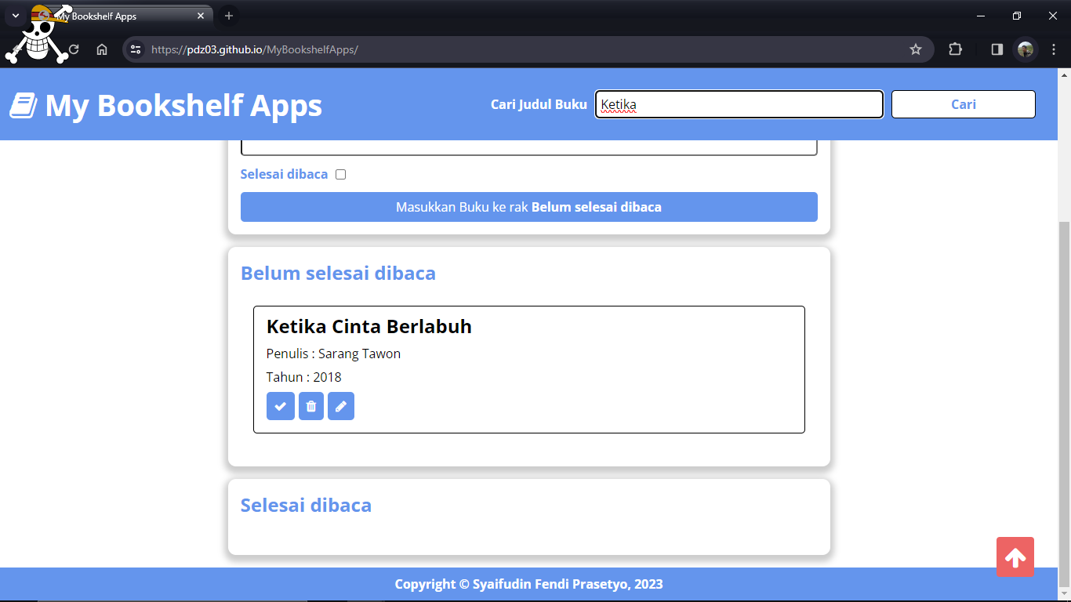Image resolution: width=1071 pixels, height=602 pixels.
Task: Click the Belum selesai dibaca section heading
Action: point(338,273)
